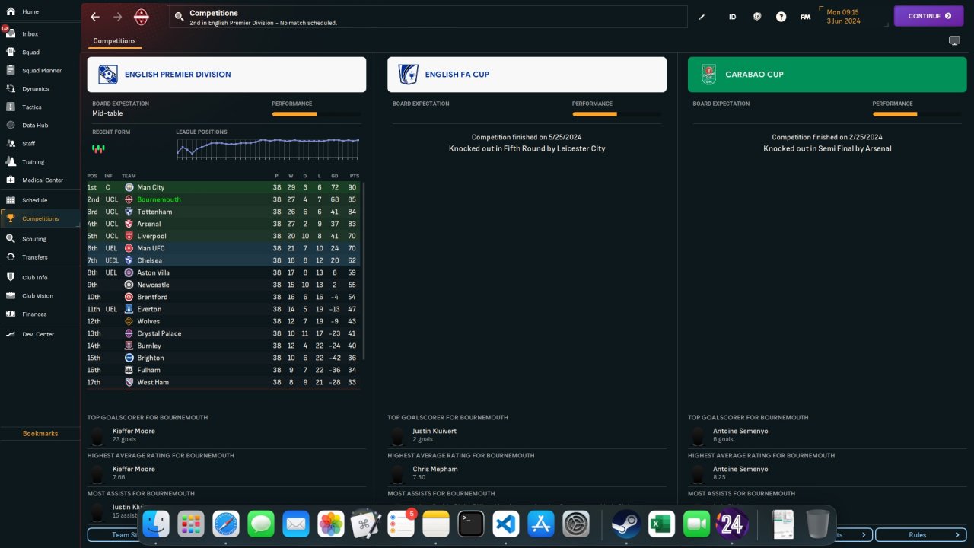
Task: Click the screen view icon below Continue
Action: tap(954, 41)
